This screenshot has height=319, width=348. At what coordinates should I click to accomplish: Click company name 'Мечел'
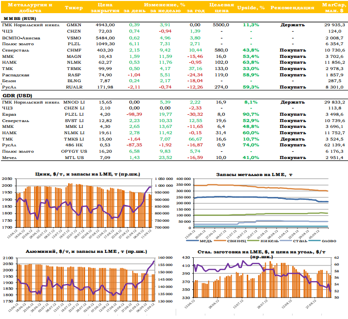point(9,158)
